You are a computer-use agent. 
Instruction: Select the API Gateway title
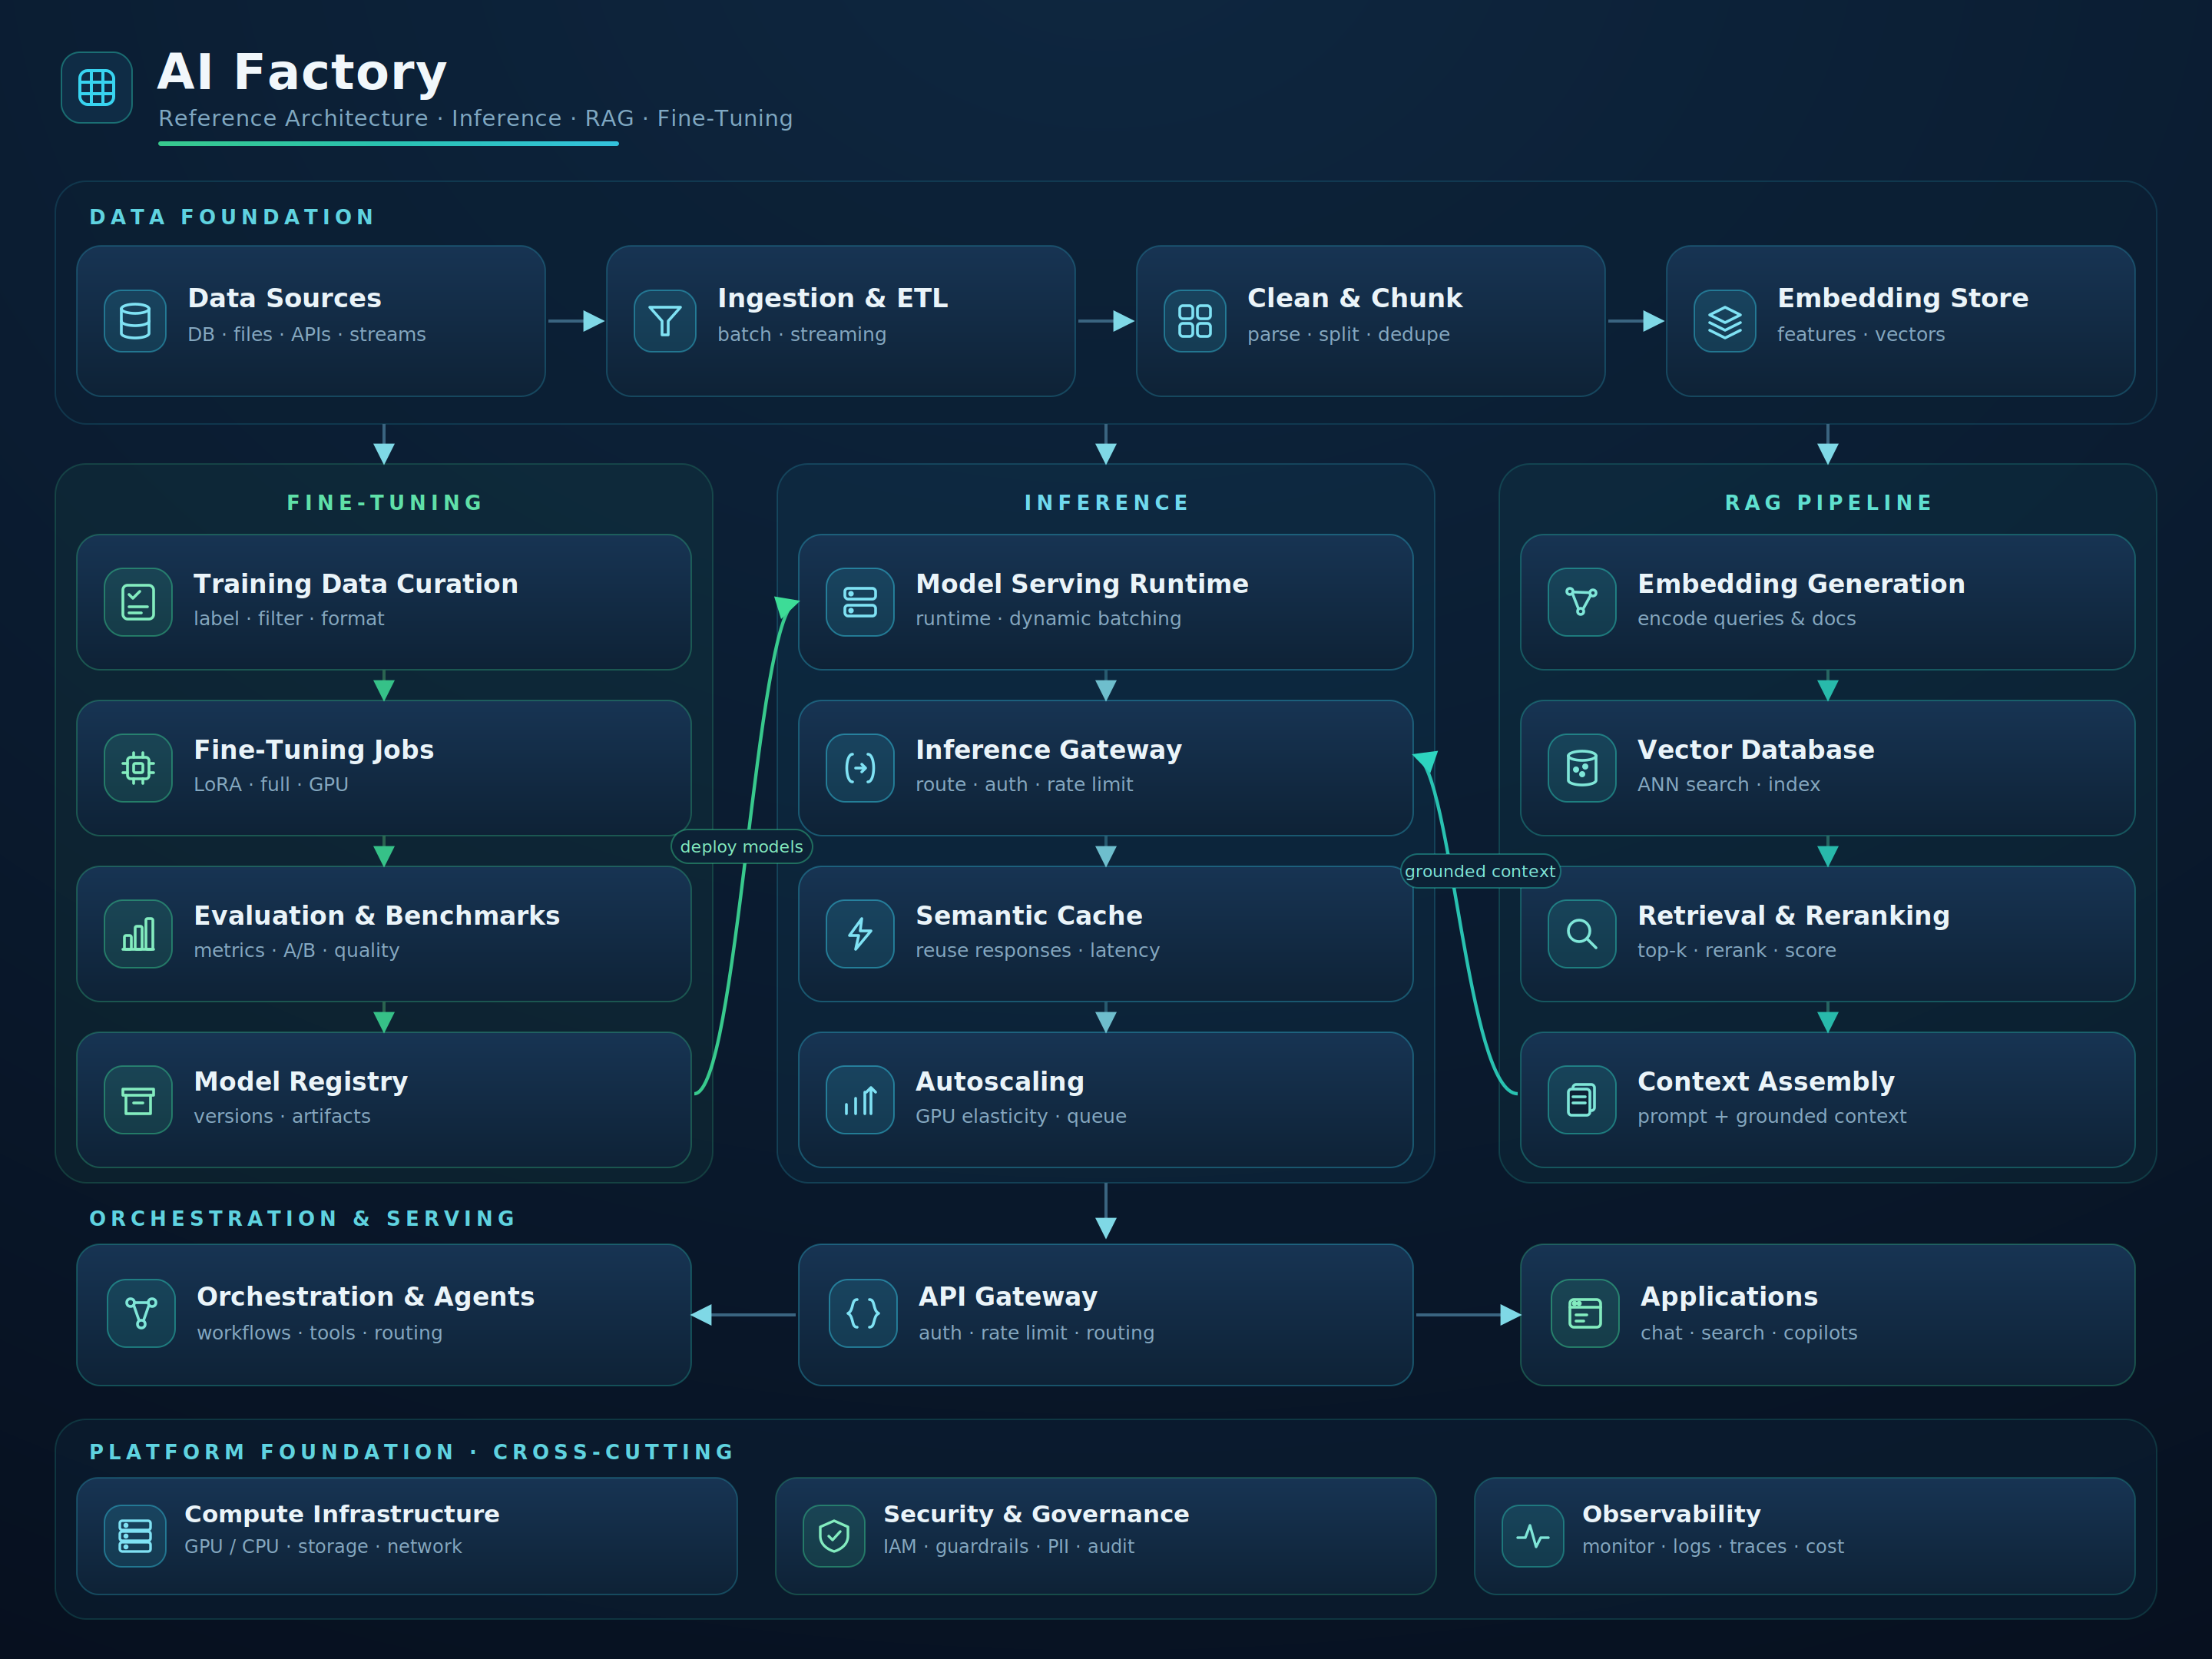coord(1008,1297)
